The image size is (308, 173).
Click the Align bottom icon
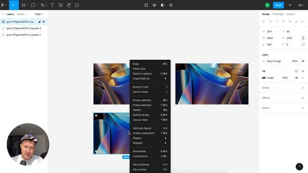click(296, 22)
